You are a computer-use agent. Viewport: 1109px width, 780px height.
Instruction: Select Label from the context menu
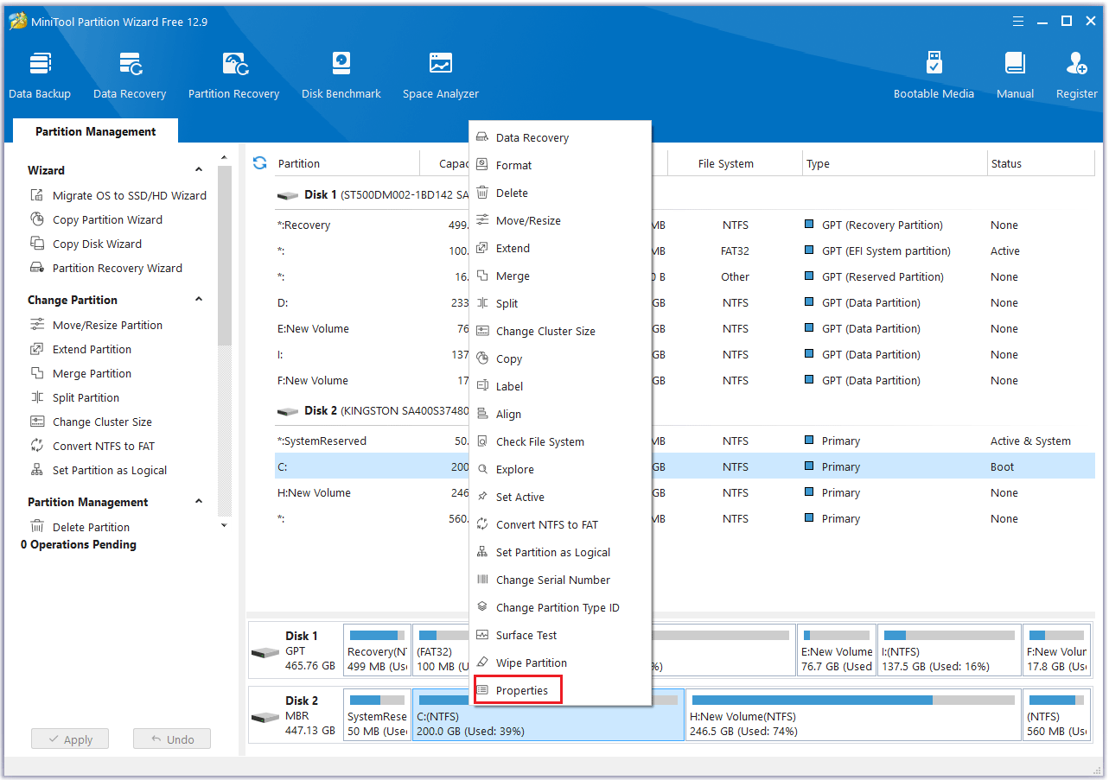pyautogui.click(x=559, y=386)
